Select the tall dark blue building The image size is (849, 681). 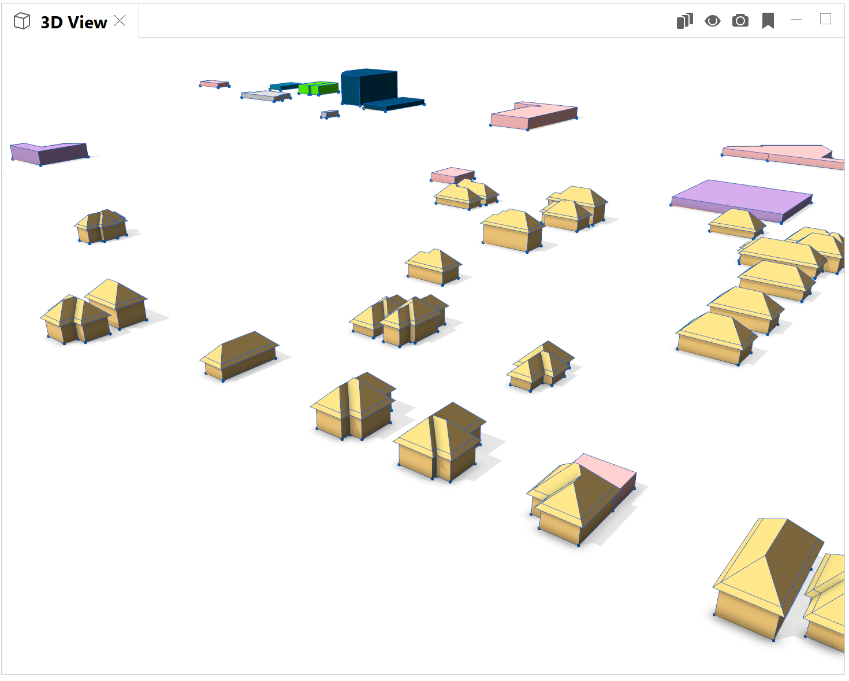coord(370,87)
